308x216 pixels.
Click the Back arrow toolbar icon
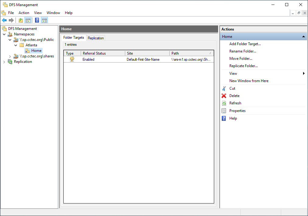click(x=4, y=20)
